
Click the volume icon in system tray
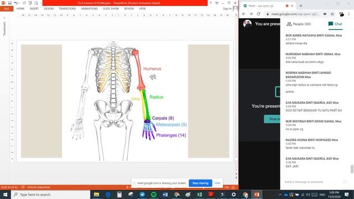[308, 195]
